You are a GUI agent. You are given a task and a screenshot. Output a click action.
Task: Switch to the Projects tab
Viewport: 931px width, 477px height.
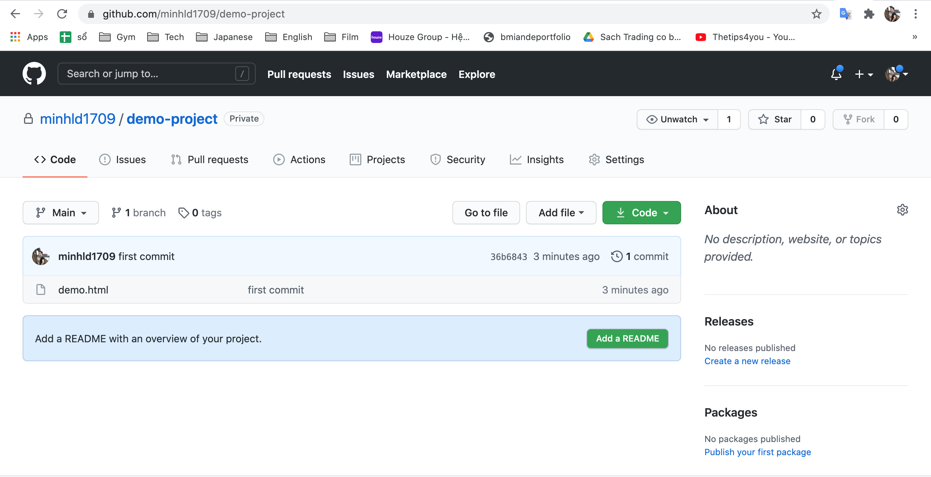pos(377,159)
